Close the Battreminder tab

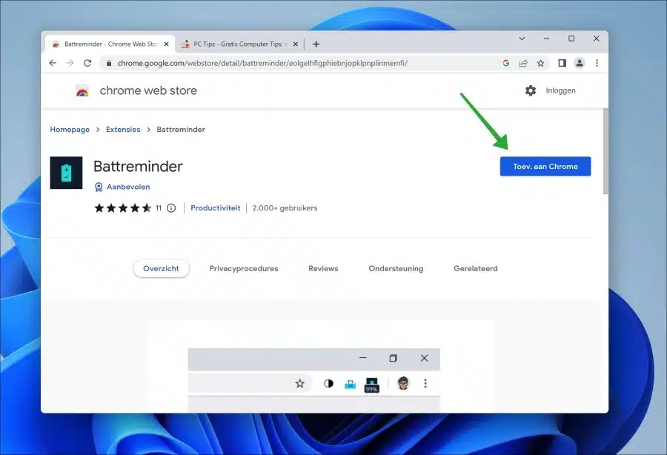point(166,44)
